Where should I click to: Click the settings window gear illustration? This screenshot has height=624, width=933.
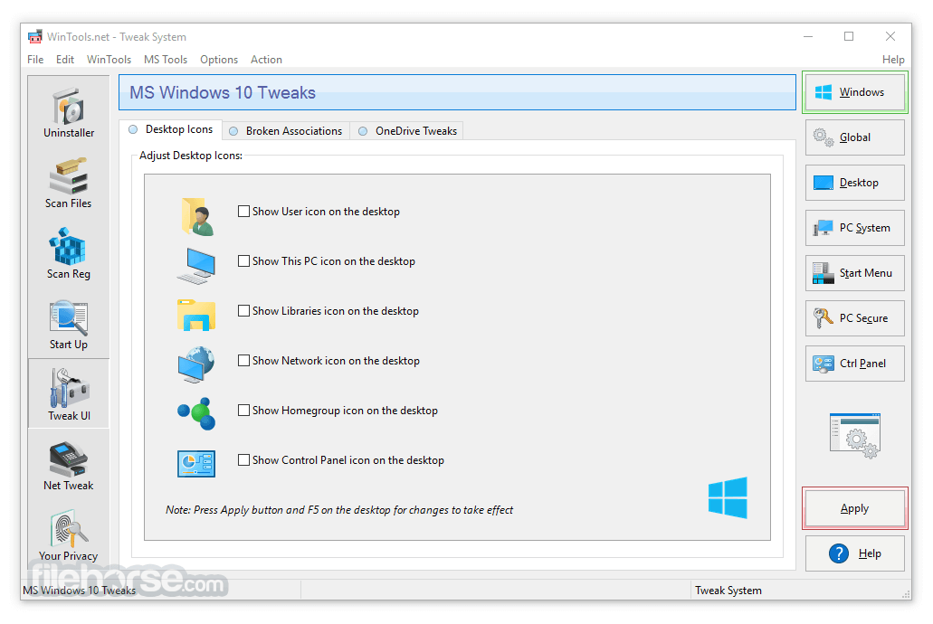pos(855,435)
